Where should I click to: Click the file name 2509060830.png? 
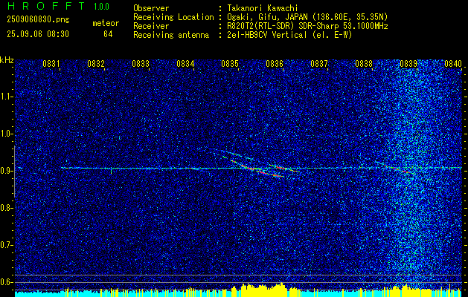tap(38, 20)
